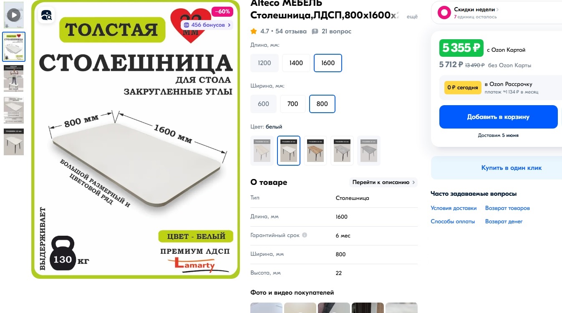The height and width of the screenshot is (313, 562).
Task: Click the pink Скидки недели circle icon
Action: (x=444, y=13)
